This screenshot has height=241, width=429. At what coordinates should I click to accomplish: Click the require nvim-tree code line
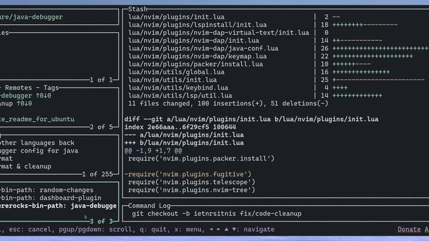(x=192, y=190)
